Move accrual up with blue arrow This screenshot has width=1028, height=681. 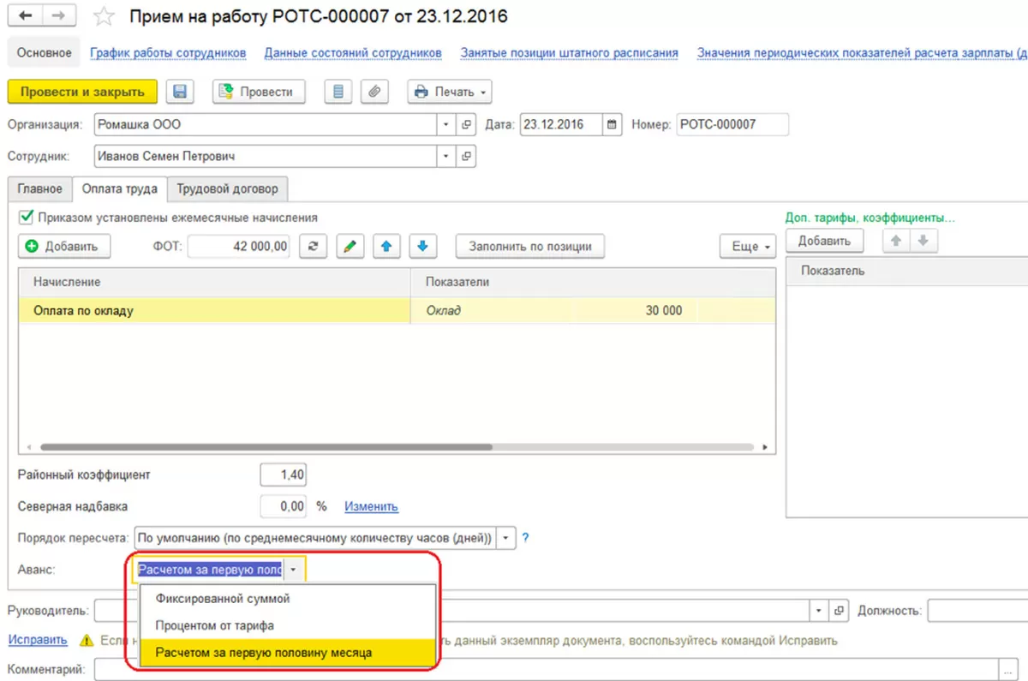[x=386, y=246]
